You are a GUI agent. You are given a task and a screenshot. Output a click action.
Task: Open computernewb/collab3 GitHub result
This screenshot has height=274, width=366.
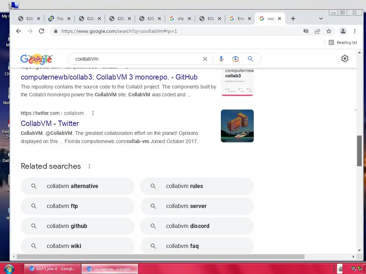click(109, 77)
